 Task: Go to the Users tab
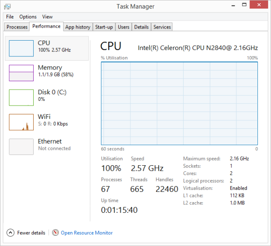pos(123,27)
